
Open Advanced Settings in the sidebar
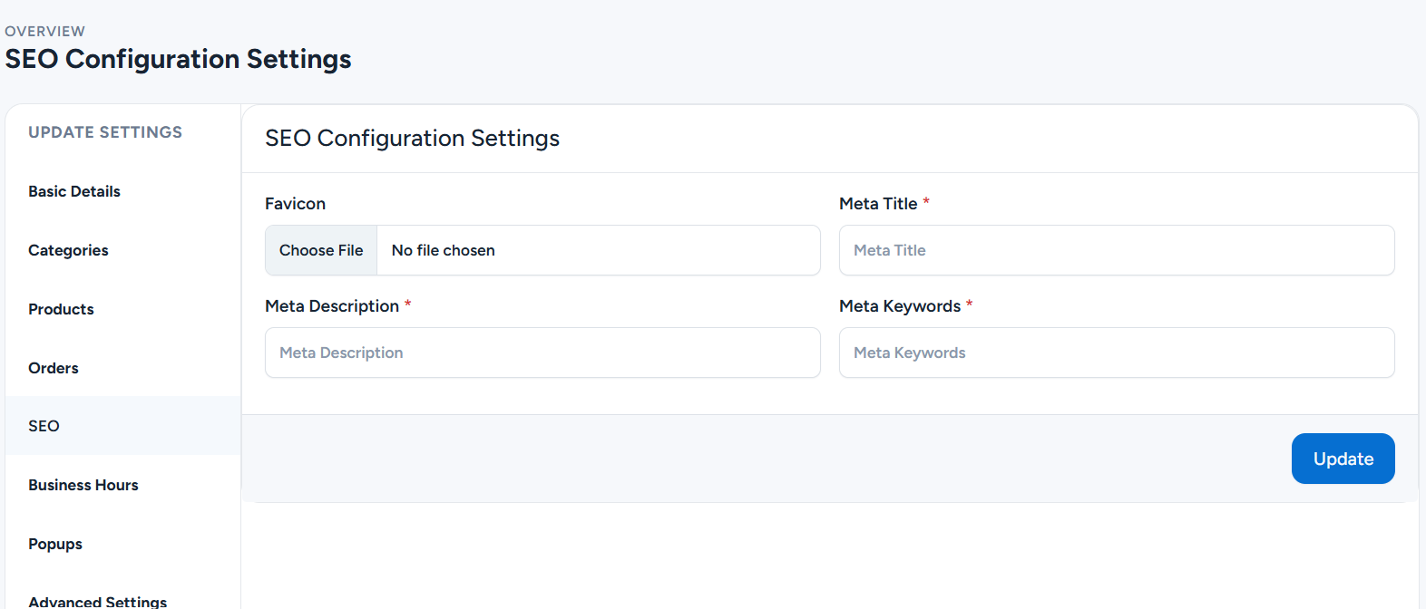tap(98, 601)
